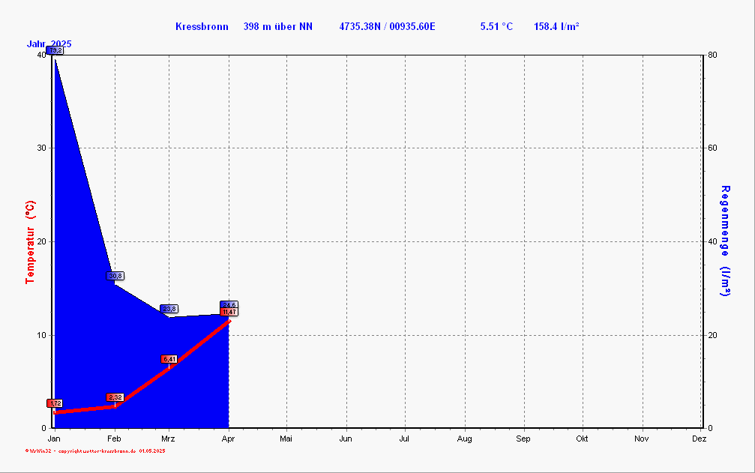Image resolution: width=755 pixels, height=473 pixels.
Task: Click the Jul month label
Action: [x=404, y=439]
